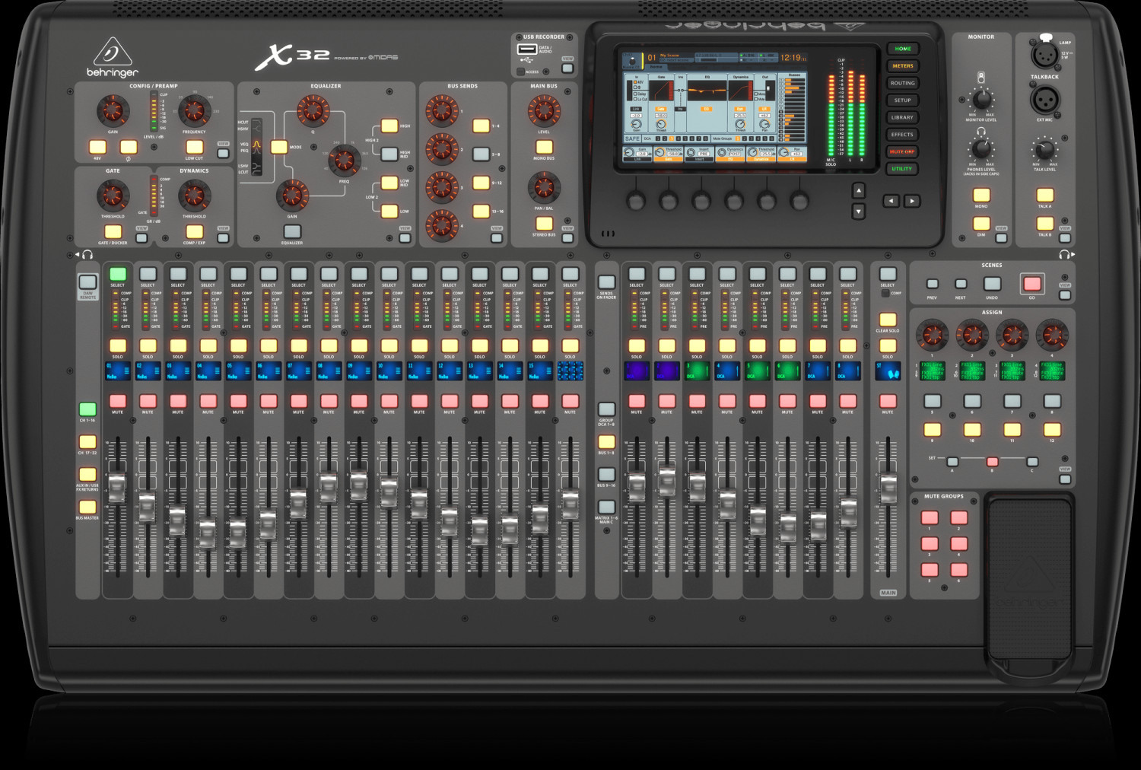Click the Scenes NEXT button
The width and height of the screenshot is (1141, 770).
[961, 285]
